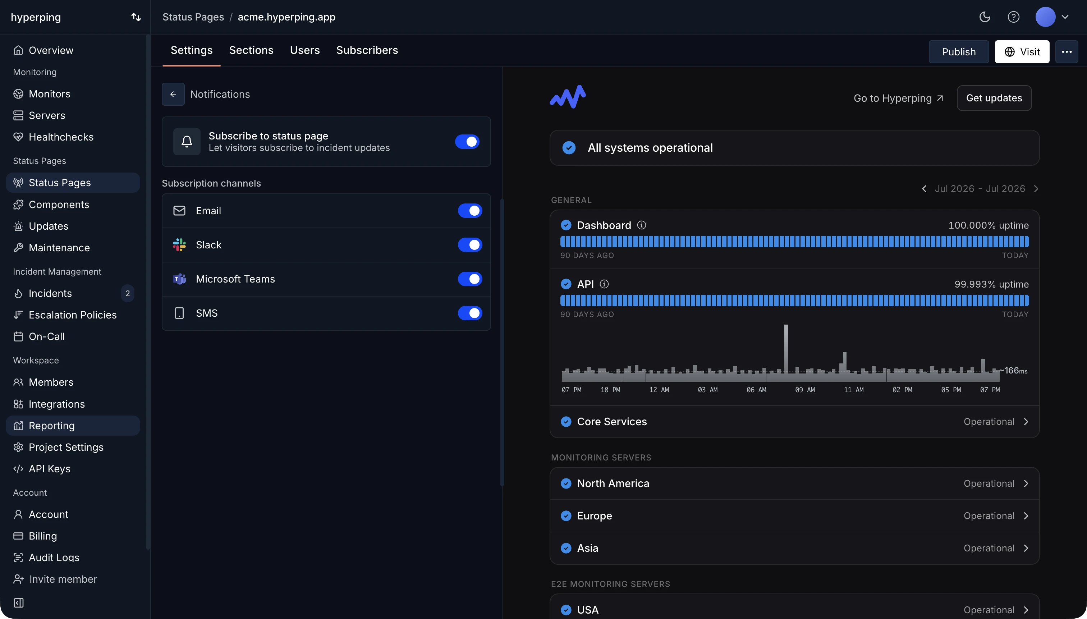
Task: Open workspace Members
Action: coord(73,382)
